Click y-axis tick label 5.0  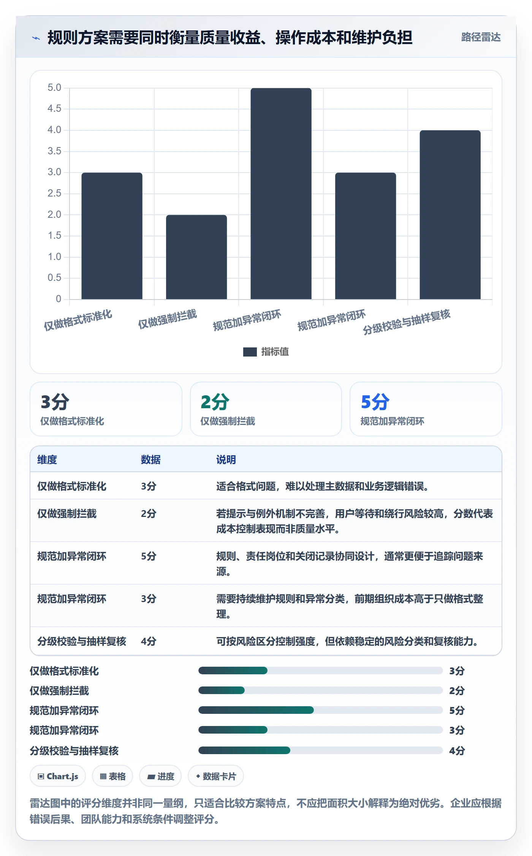click(x=54, y=88)
